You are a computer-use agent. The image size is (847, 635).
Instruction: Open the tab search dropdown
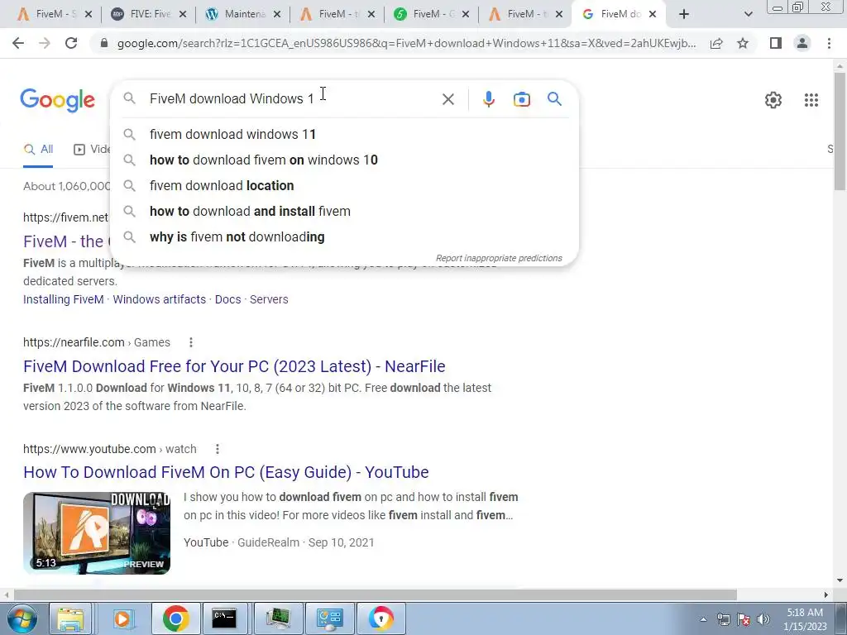(x=748, y=14)
